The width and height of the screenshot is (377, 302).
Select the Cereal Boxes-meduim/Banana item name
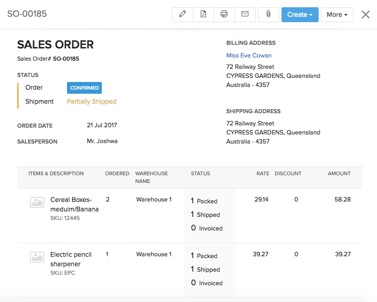[74, 204]
